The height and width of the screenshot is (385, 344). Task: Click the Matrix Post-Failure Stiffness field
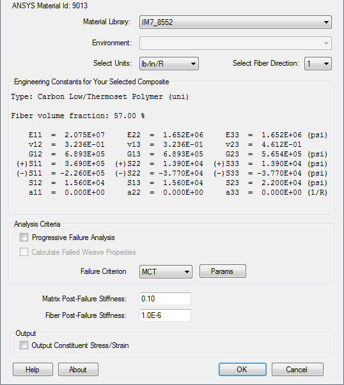(x=165, y=299)
